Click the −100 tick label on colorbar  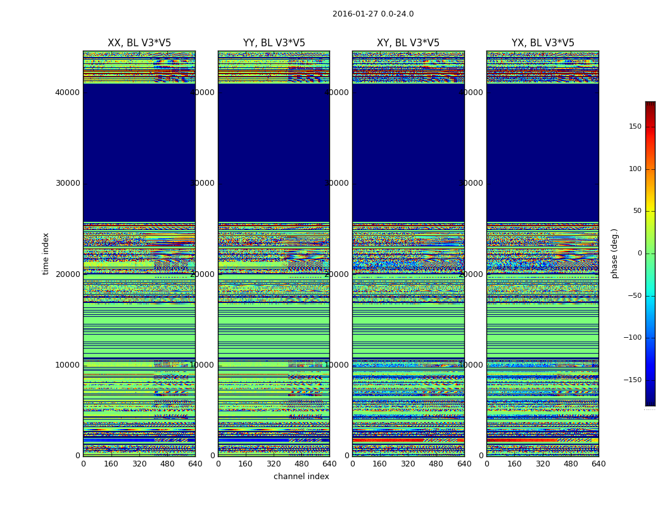pos(632,338)
